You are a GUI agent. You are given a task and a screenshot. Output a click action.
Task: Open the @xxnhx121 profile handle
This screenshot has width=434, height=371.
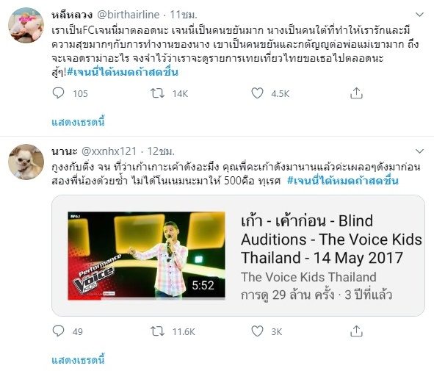point(109,151)
